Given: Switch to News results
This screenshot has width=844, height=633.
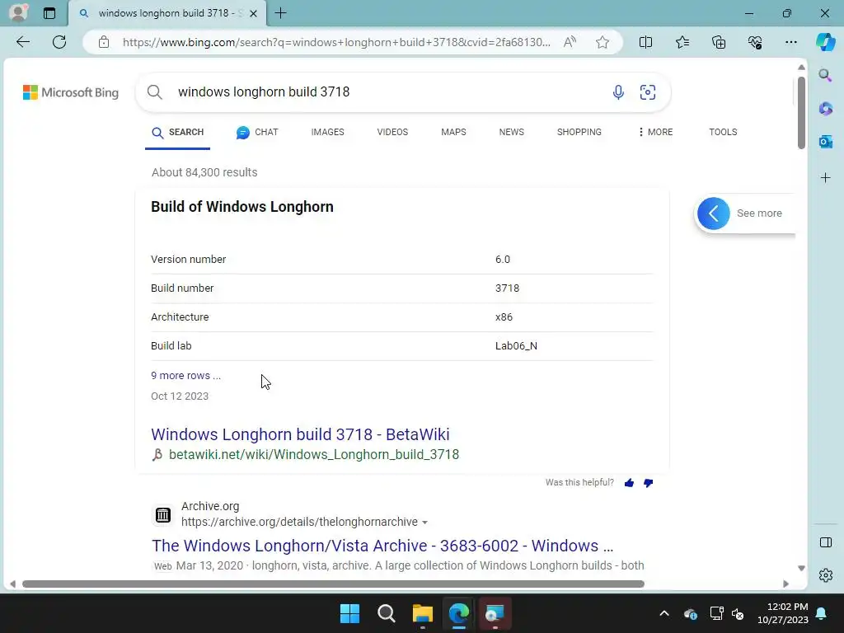Looking at the screenshot, I should (511, 133).
